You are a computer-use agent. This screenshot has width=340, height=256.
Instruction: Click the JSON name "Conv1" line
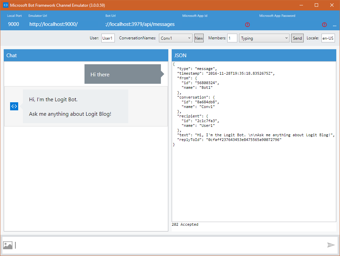click(x=198, y=107)
